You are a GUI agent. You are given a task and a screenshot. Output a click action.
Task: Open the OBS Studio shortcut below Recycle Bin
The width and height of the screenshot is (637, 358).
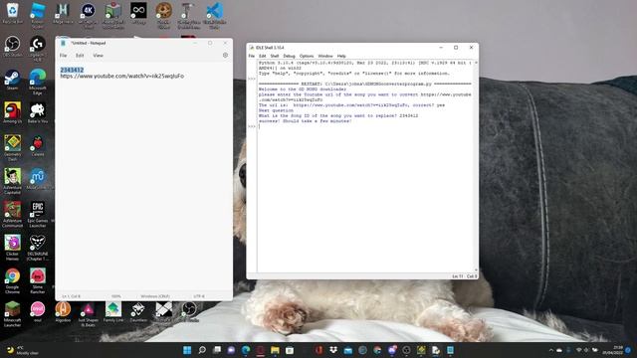[x=13, y=47]
